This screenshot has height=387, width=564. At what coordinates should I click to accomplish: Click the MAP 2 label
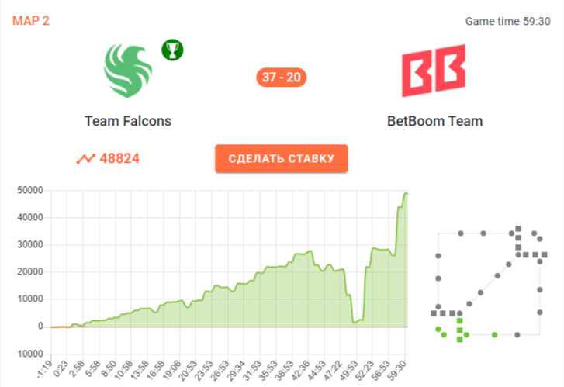[x=31, y=21]
